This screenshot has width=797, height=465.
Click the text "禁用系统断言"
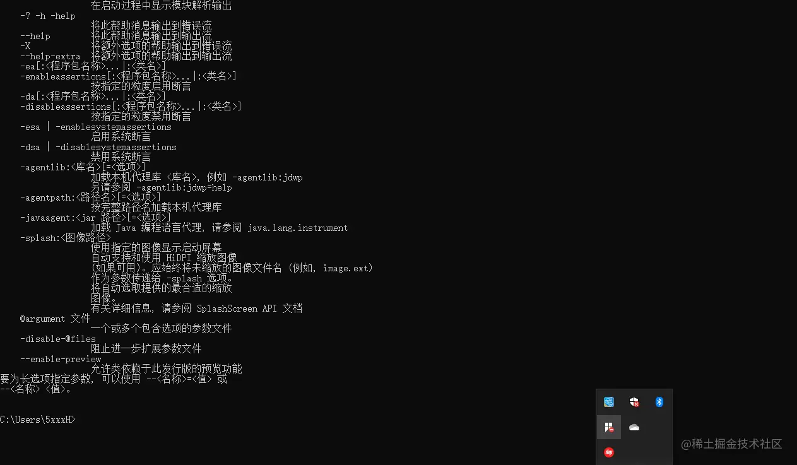(121, 157)
